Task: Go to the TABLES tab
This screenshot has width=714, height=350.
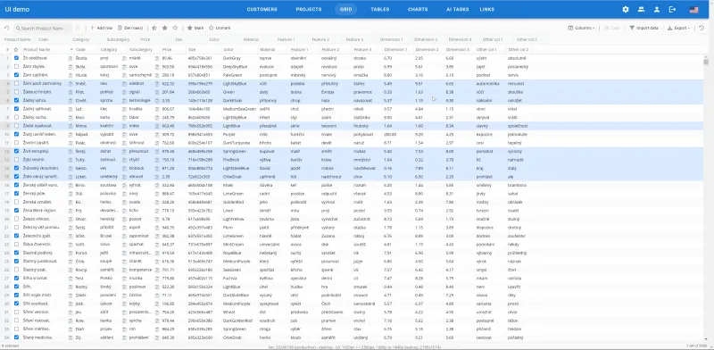Action: point(380,9)
